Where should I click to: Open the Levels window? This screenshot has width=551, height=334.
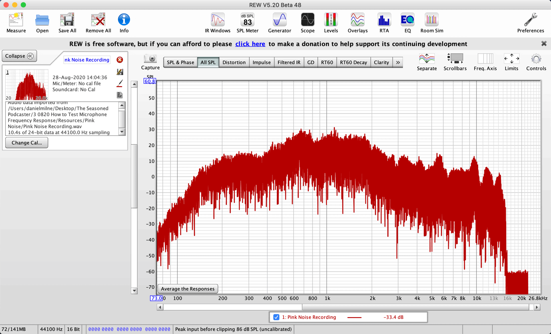[x=331, y=22]
